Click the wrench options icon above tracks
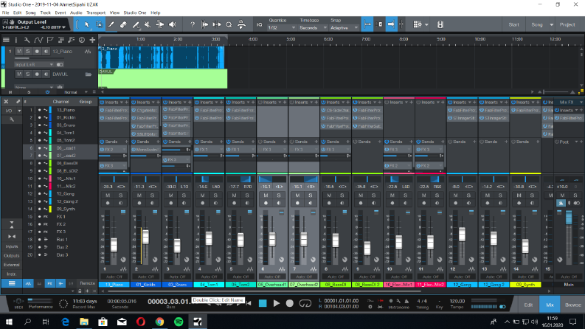This screenshot has width=585, height=329. coord(27,40)
